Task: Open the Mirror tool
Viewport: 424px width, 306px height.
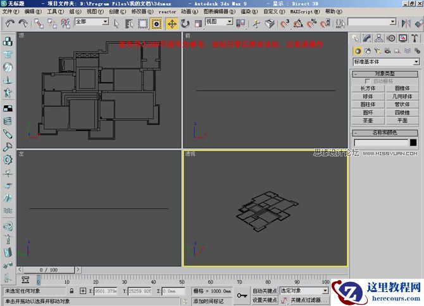Action: [406, 23]
